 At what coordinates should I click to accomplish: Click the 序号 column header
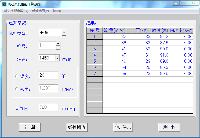[95, 30]
